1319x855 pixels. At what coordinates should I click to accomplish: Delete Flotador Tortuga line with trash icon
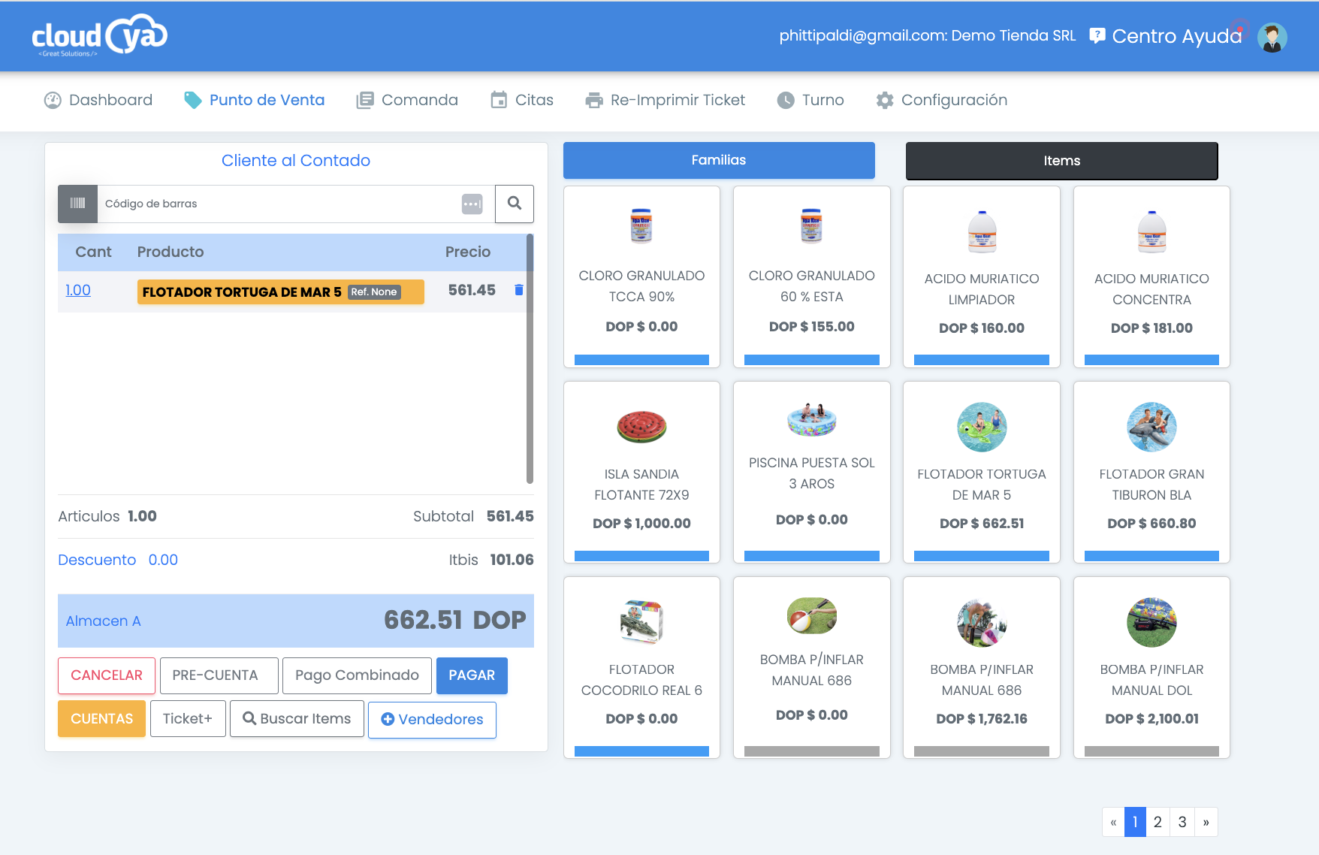(x=518, y=290)
